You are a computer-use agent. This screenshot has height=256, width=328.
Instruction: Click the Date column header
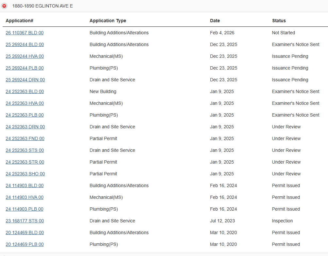click(215, 21)
